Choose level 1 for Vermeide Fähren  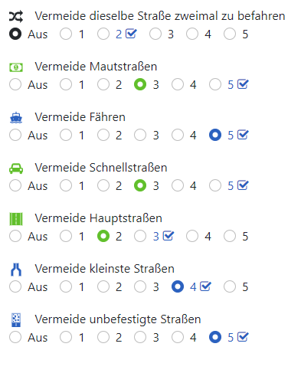66,135
